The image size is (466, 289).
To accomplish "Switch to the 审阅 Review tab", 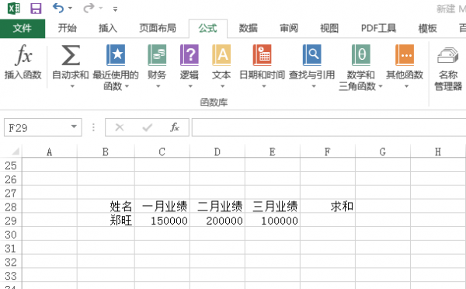I will click(289, 28).
